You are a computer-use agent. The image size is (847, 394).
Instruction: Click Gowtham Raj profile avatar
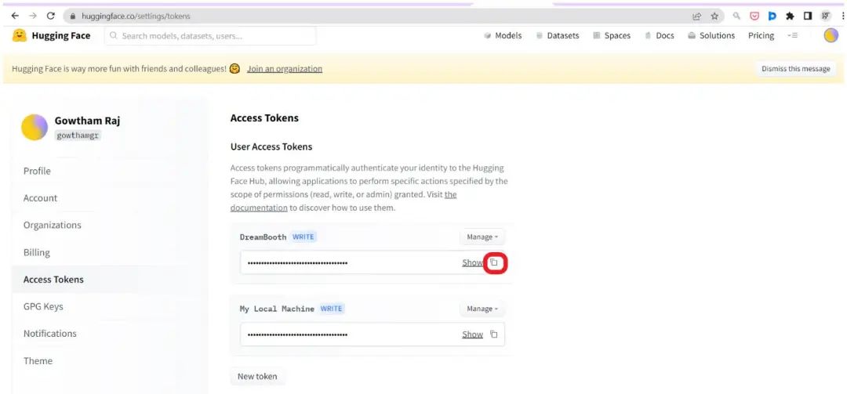pyautogui.click(x=34, y=128)
